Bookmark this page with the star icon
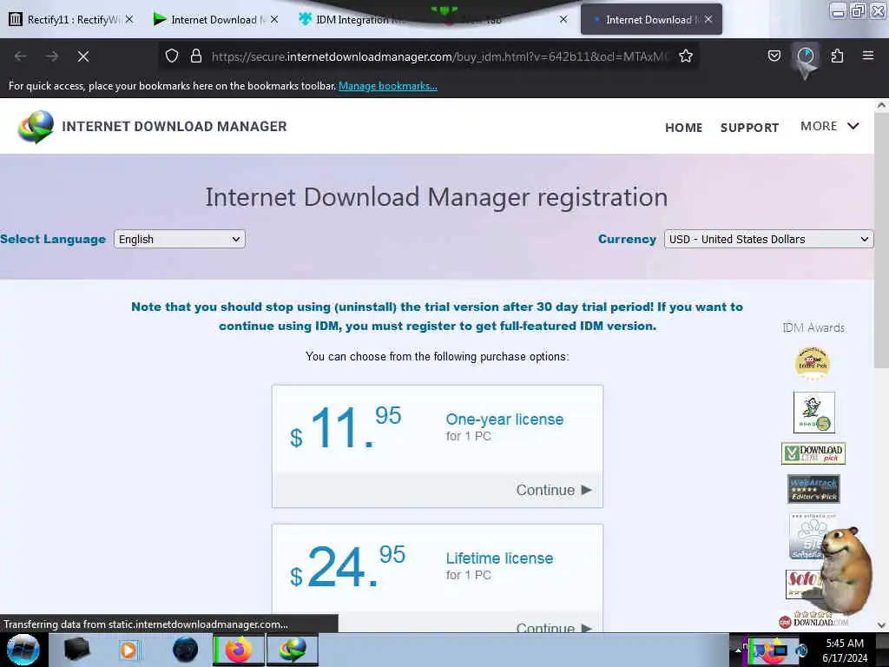Screen dimensions: 889x667 click(686, 56)
